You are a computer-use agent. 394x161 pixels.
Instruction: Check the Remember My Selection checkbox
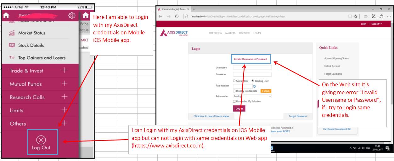click(234, 101)
